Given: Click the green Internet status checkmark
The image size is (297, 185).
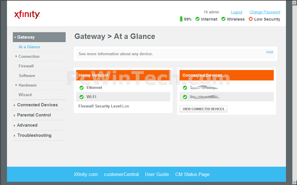Looking at the screenshot, I should 197,19.
